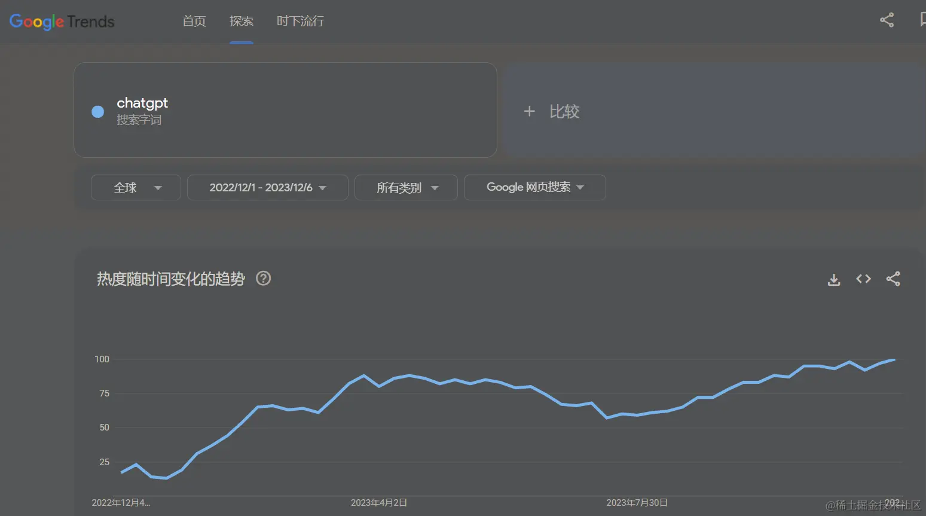
Task: Open the 时下流行 trending tab
Action: tap(300, 21)
